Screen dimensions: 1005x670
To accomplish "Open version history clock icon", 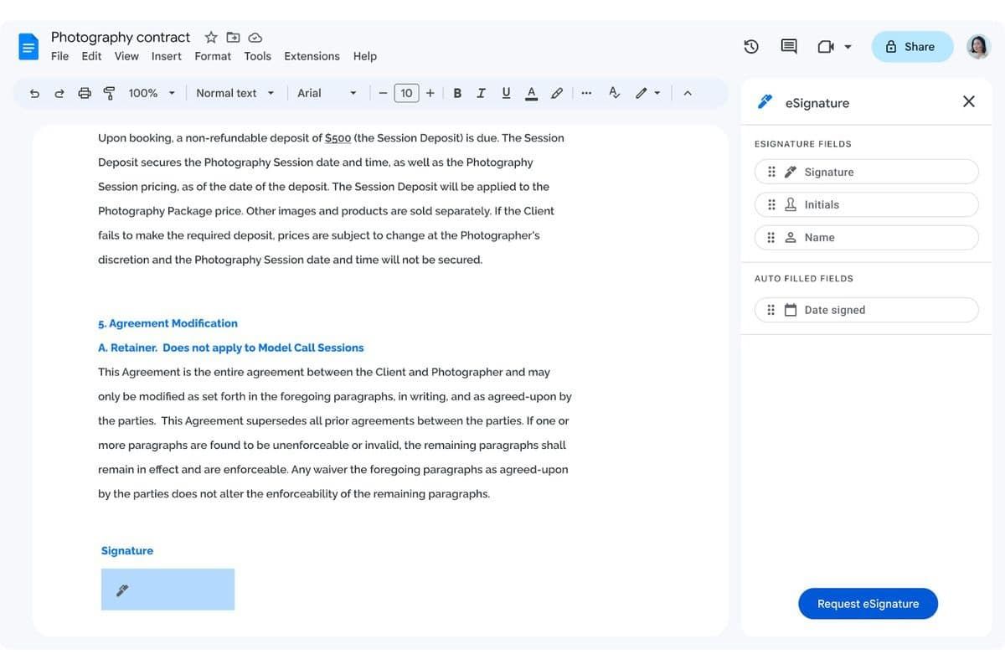I will coord(751,47).
